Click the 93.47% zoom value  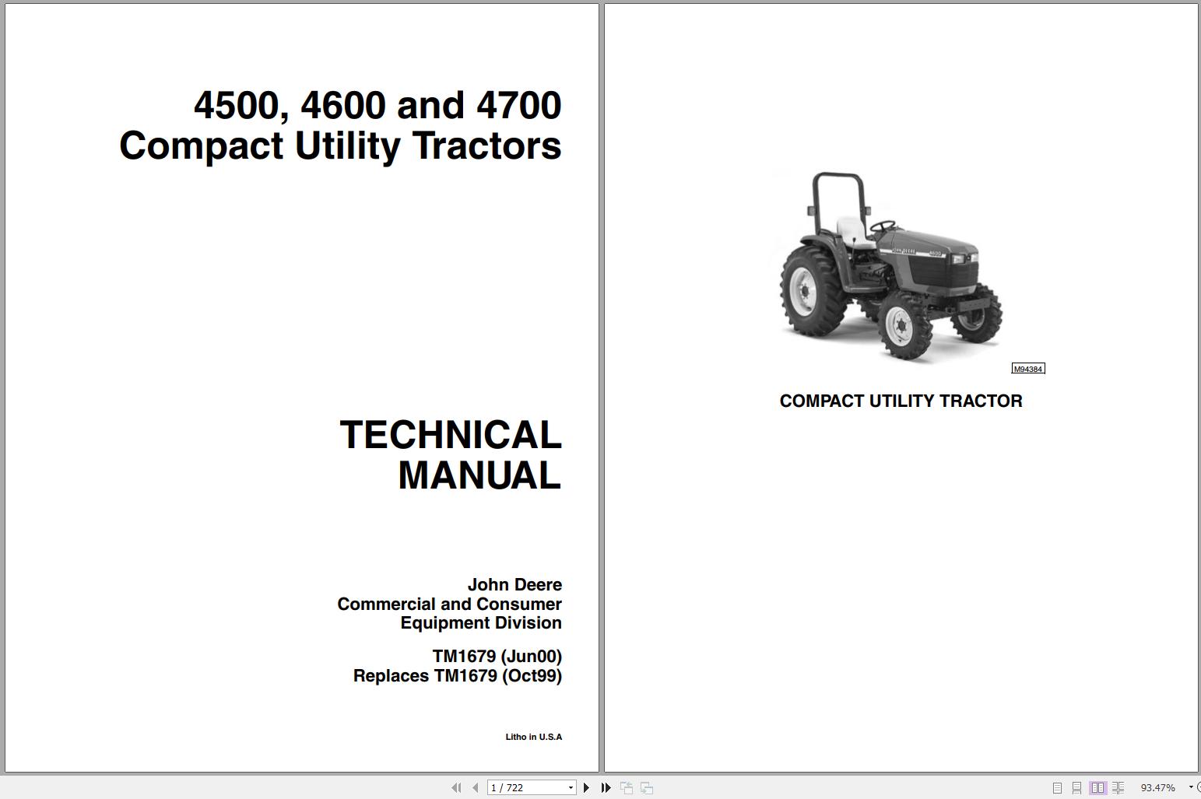tap(1157, 788)
